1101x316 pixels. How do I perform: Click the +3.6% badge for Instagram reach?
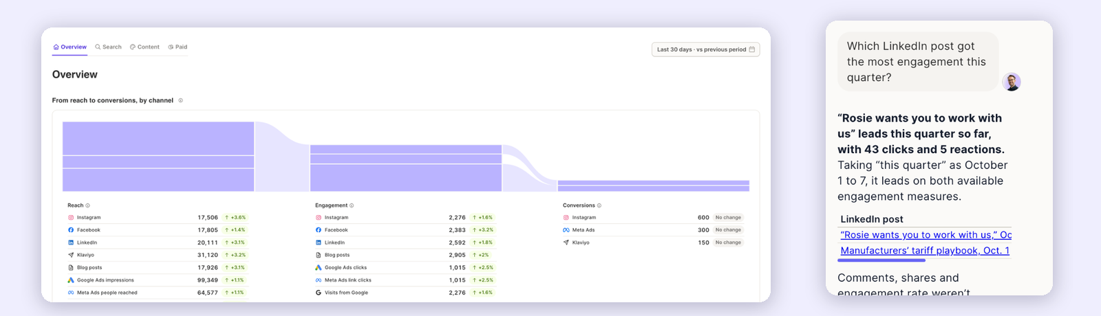click(x=235, y=218)
